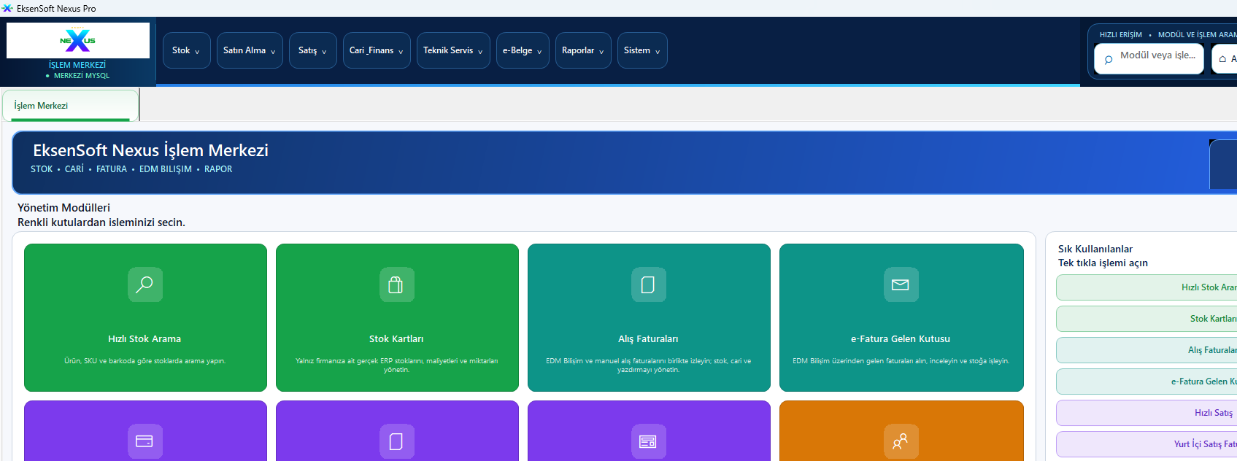Click the search magnifier in the module search box
The image size is (1237, 461).
click(x=1109, y=59)
